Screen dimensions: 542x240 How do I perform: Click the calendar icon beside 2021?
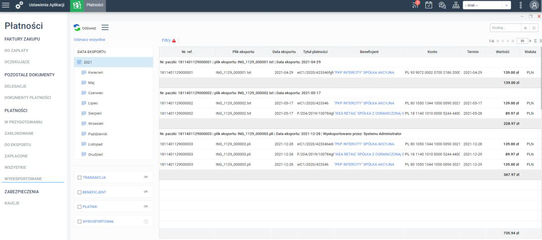(79, 62)
